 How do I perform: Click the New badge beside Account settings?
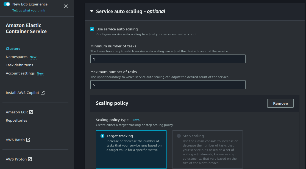40,73
